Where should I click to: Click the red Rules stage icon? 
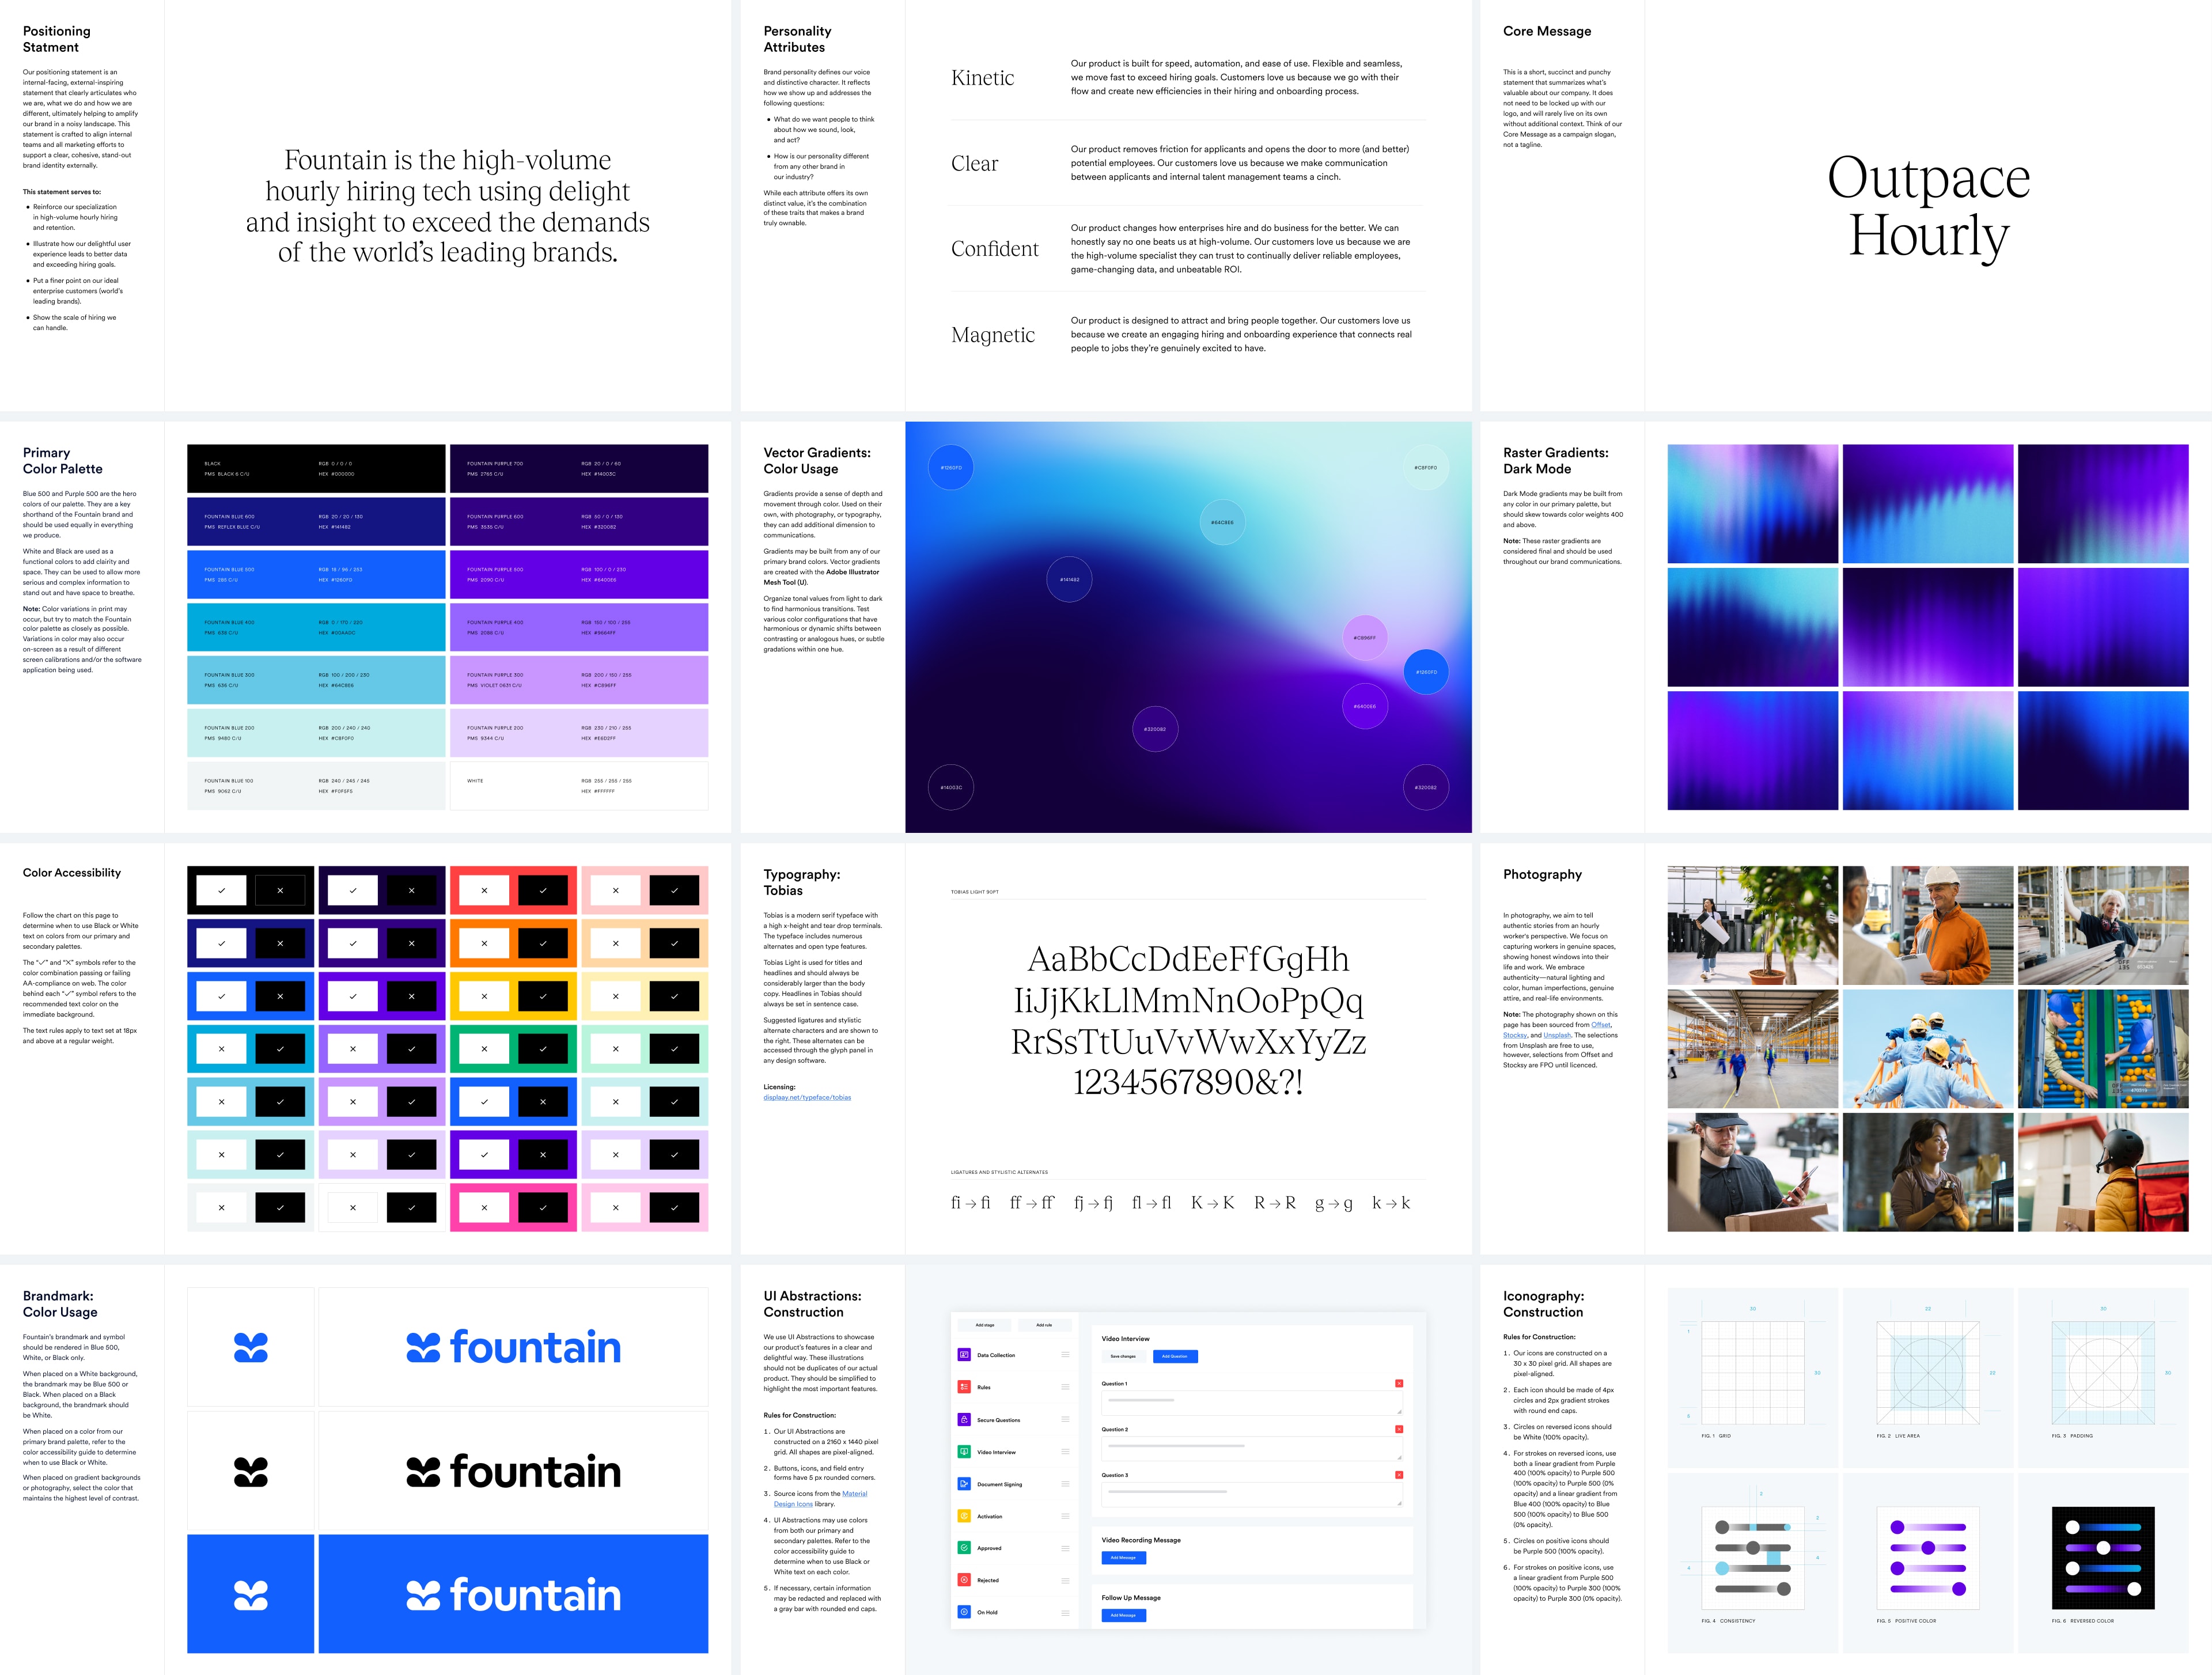click(x=964, y=1387)
